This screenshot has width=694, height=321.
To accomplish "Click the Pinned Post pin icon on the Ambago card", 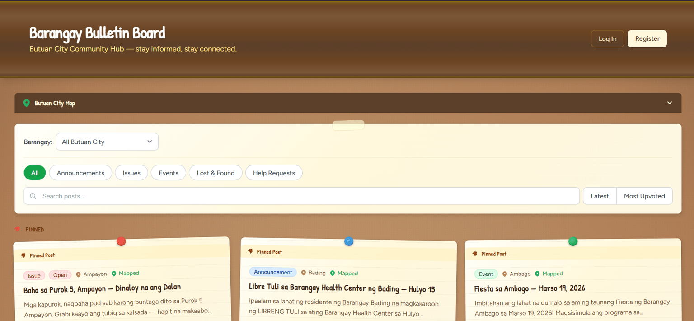I will point(475,254).
